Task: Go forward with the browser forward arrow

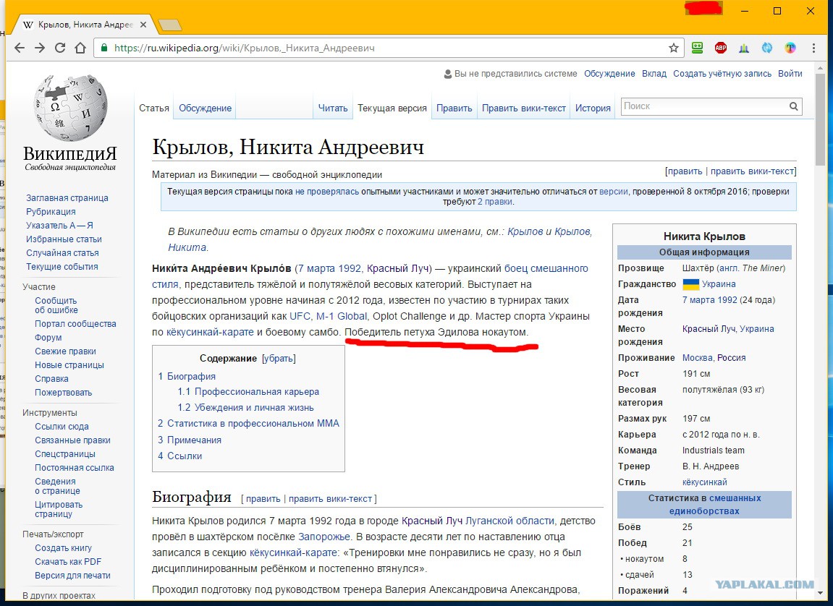Action: pyautogui.click(x=40, y=48)
